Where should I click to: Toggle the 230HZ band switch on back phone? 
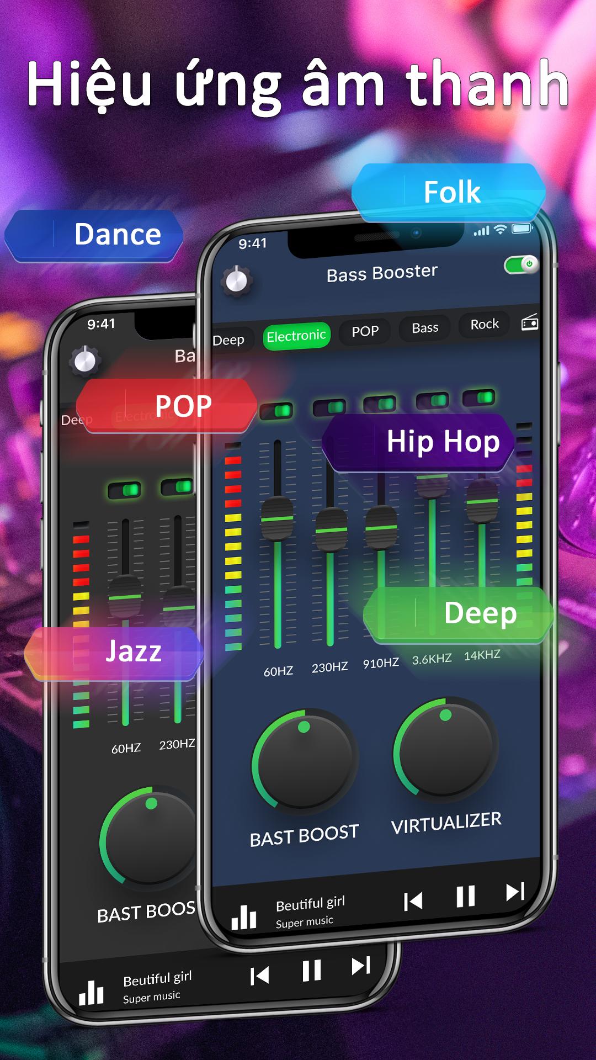[x=177, y=486]
